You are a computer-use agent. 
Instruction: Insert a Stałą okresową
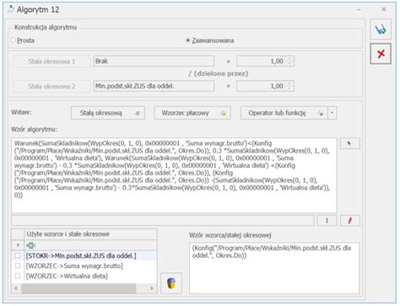point(108,113)
